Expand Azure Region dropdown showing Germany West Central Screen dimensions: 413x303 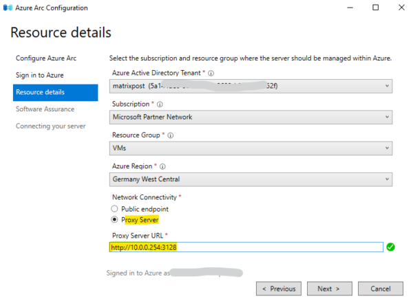(x=251, y=179)
